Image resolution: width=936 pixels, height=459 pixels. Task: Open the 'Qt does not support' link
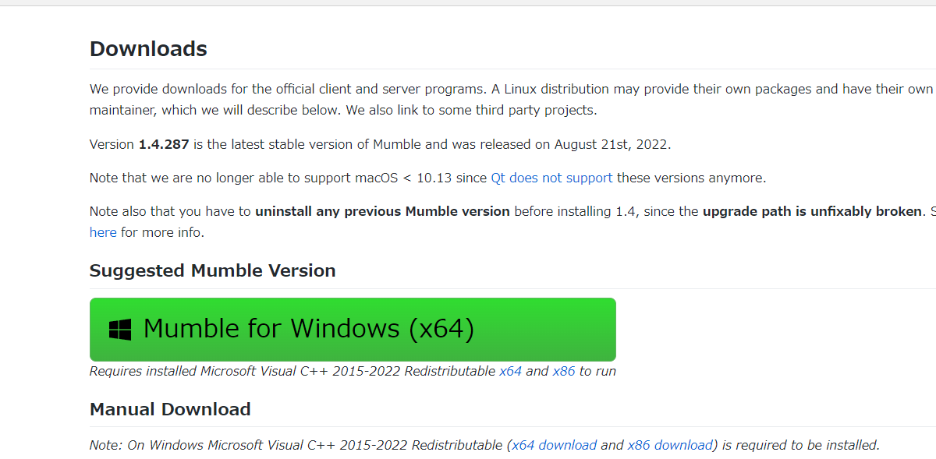click(551, 178)
